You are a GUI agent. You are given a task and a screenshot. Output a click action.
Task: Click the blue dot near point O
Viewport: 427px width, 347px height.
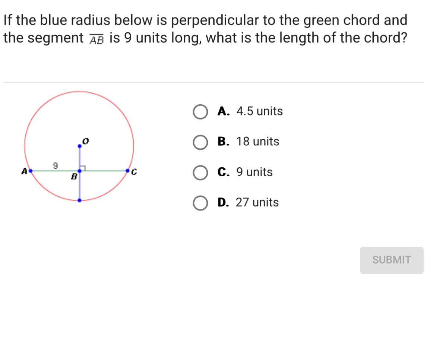(79, 146)
